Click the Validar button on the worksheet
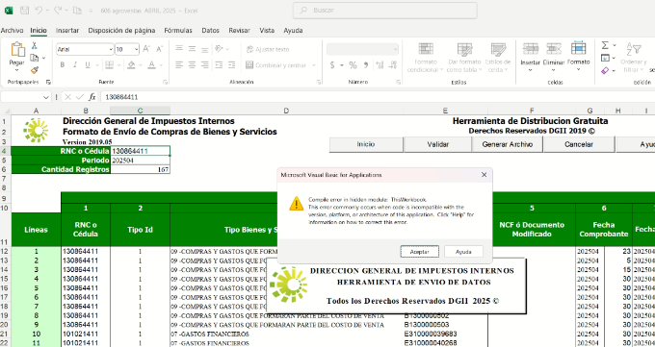 437,144
